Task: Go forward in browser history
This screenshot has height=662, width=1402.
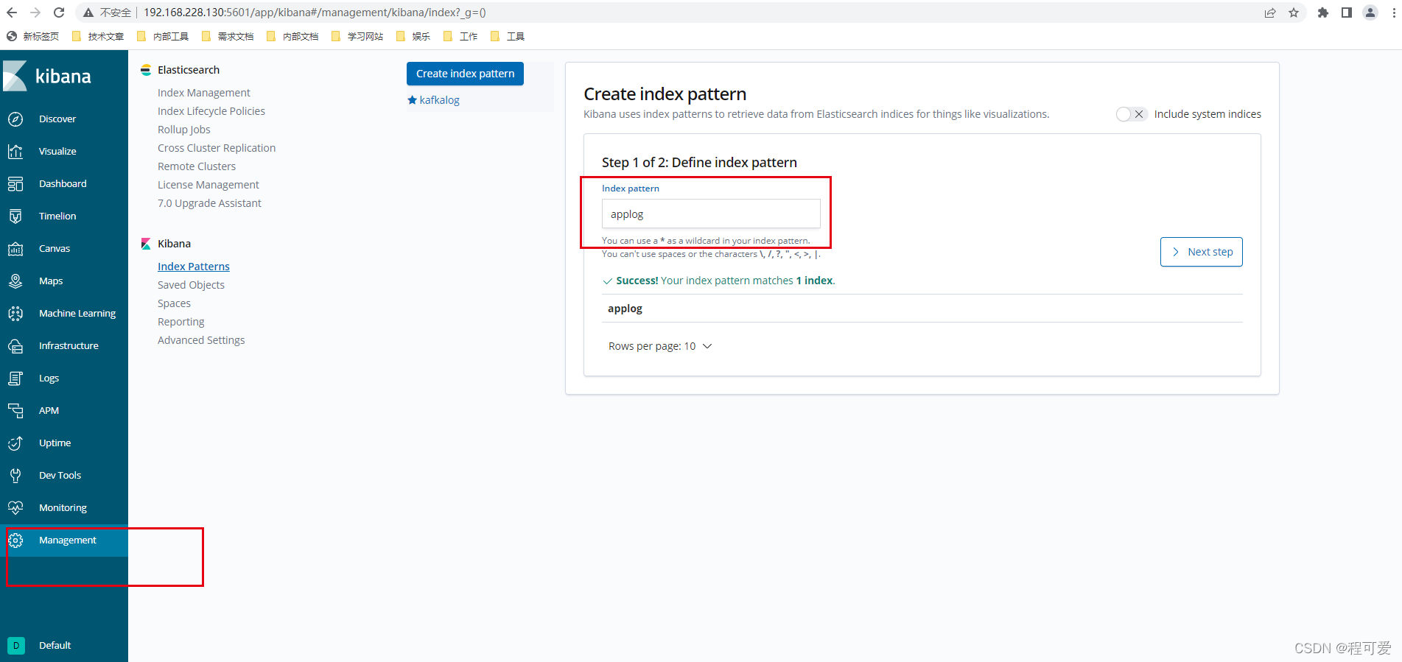Action: pos(35,13)
